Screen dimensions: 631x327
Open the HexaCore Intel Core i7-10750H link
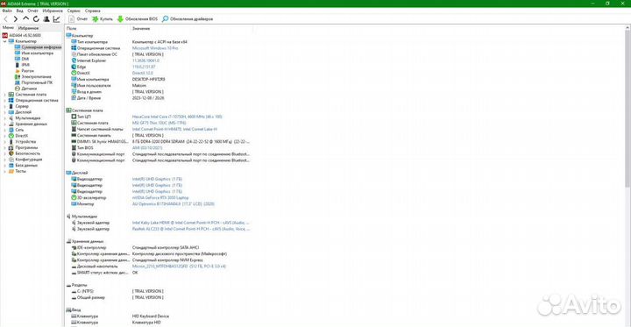177,117
